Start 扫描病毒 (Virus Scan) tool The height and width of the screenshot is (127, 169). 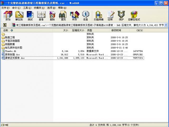98,15
